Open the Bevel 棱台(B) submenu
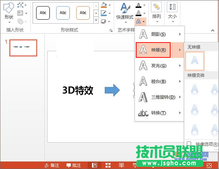This screenshot has height=169, width=219. pos(160,81)
